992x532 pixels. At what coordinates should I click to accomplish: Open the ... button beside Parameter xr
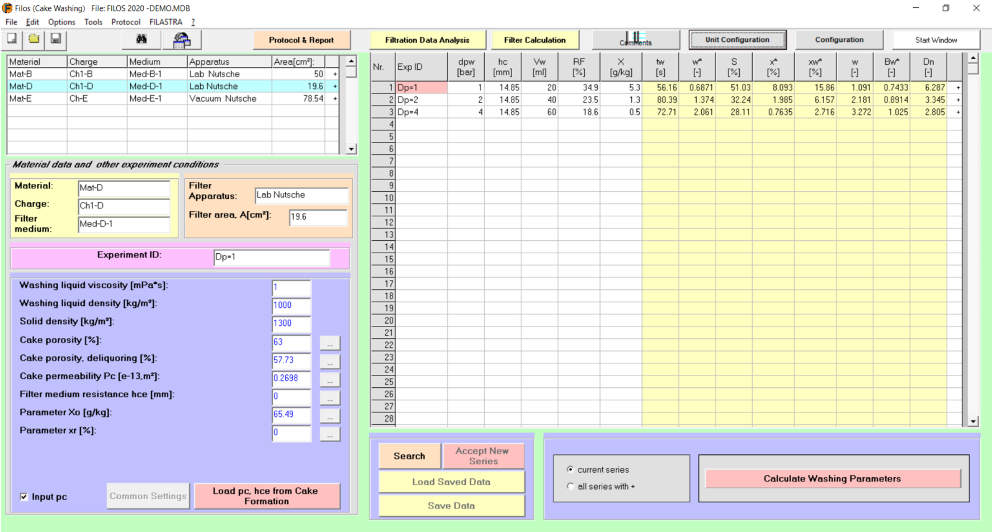pos(330,434)
